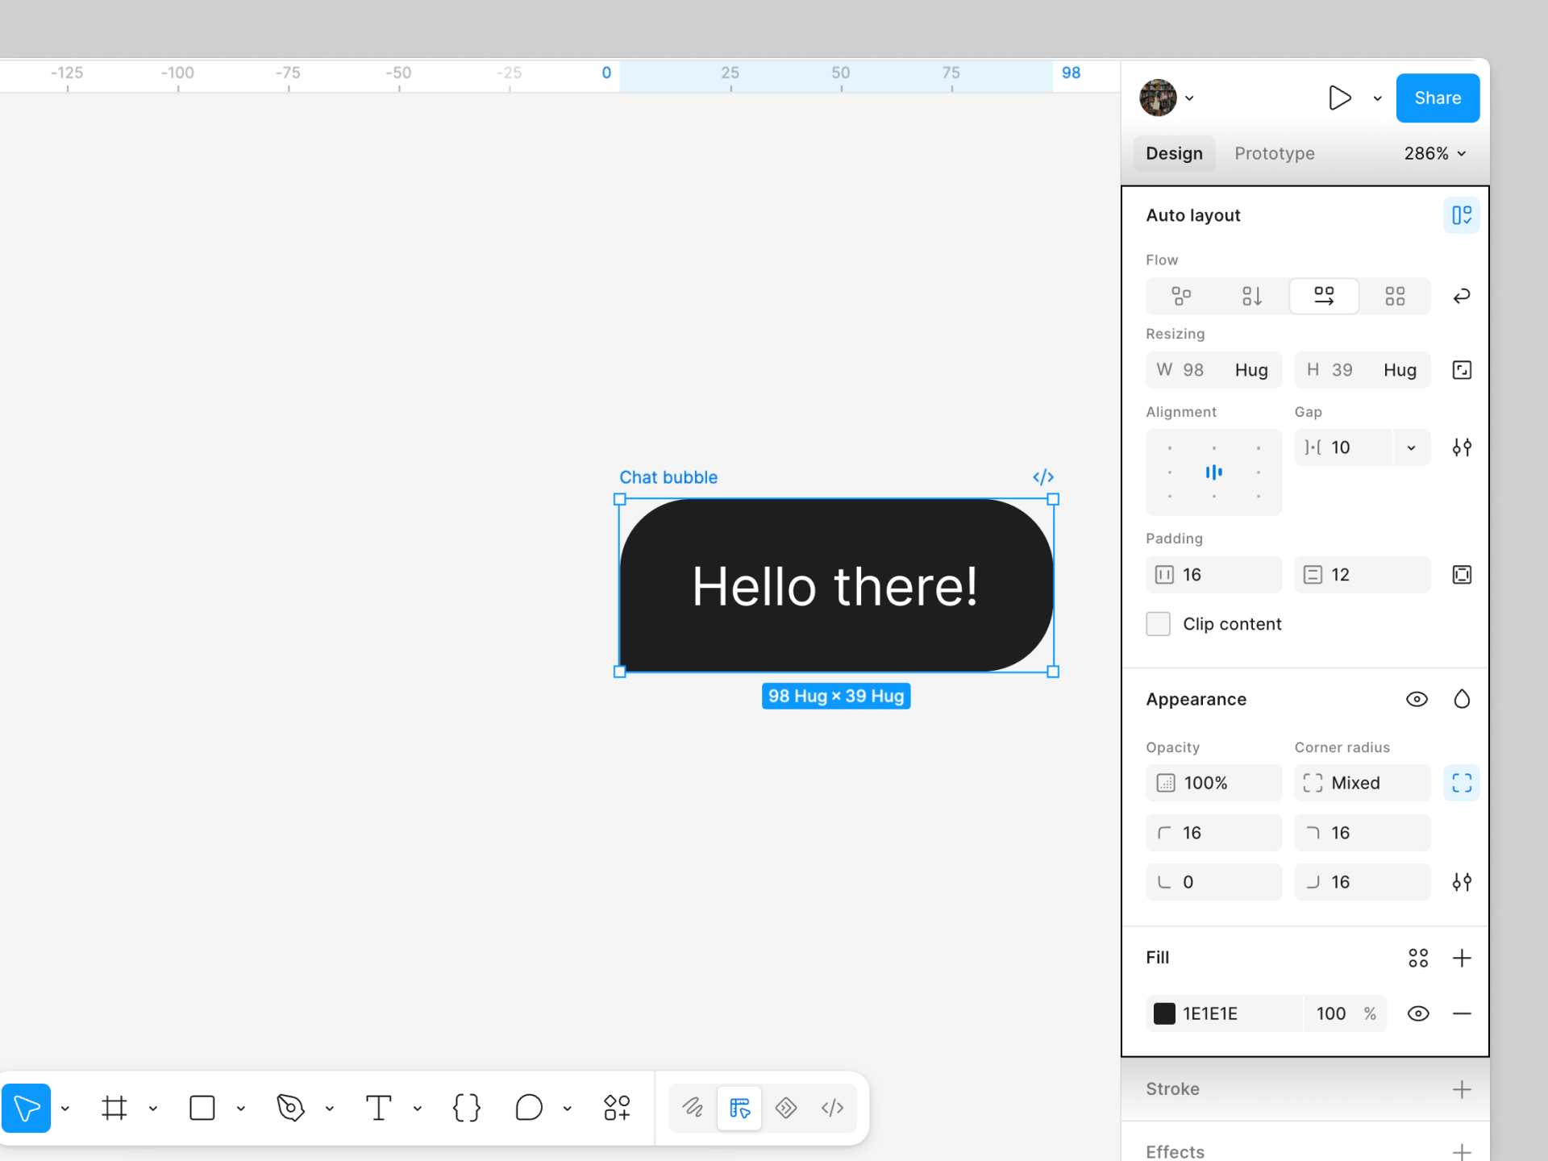Click the Share button
The image size is (1548, 1161).
1438,98
